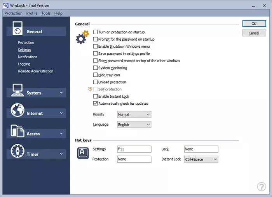This screenshot has width=272, height=197.
Task: Open the Help menu
Action: click(x=58, y=13)
